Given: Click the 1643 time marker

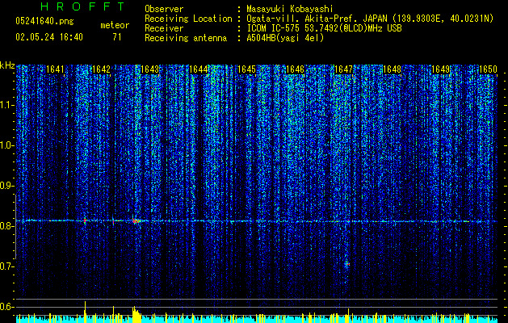Looking at the screenshot, I should [150, 69].
